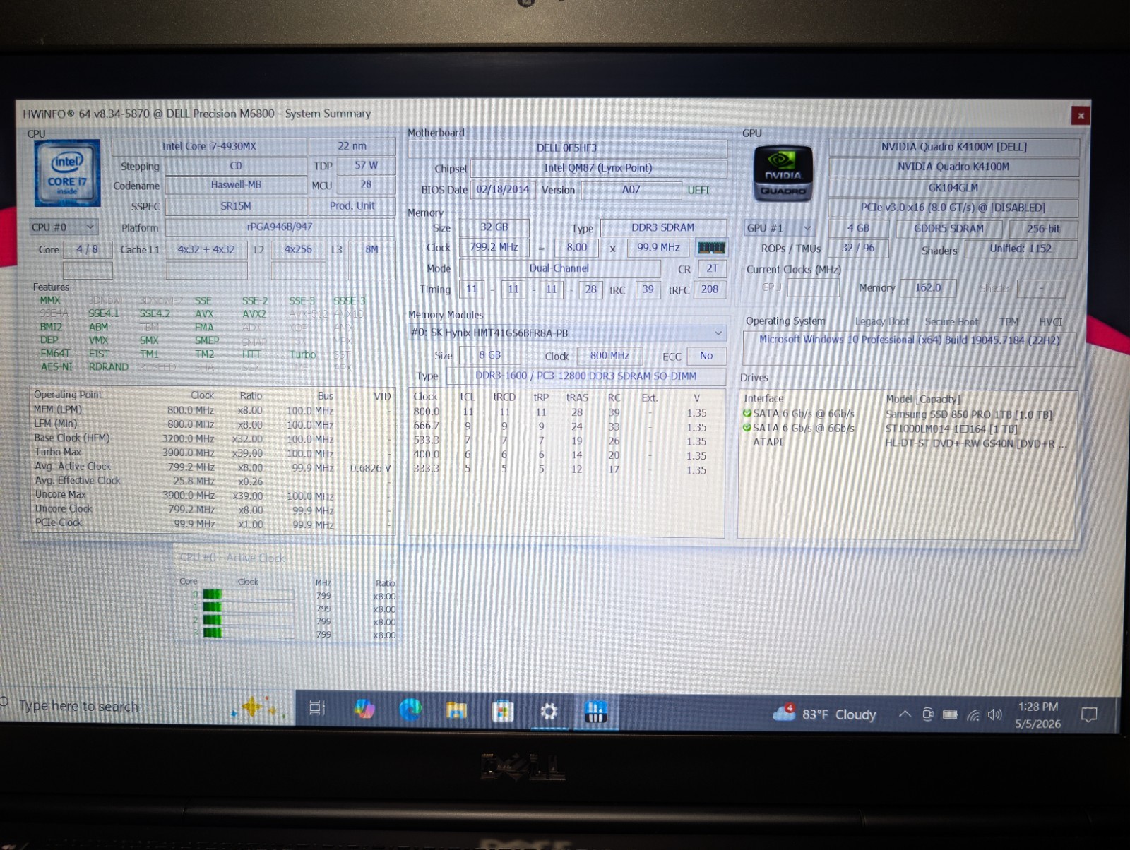Open the 83°F Cloudy weather widget

click(824, 714)
